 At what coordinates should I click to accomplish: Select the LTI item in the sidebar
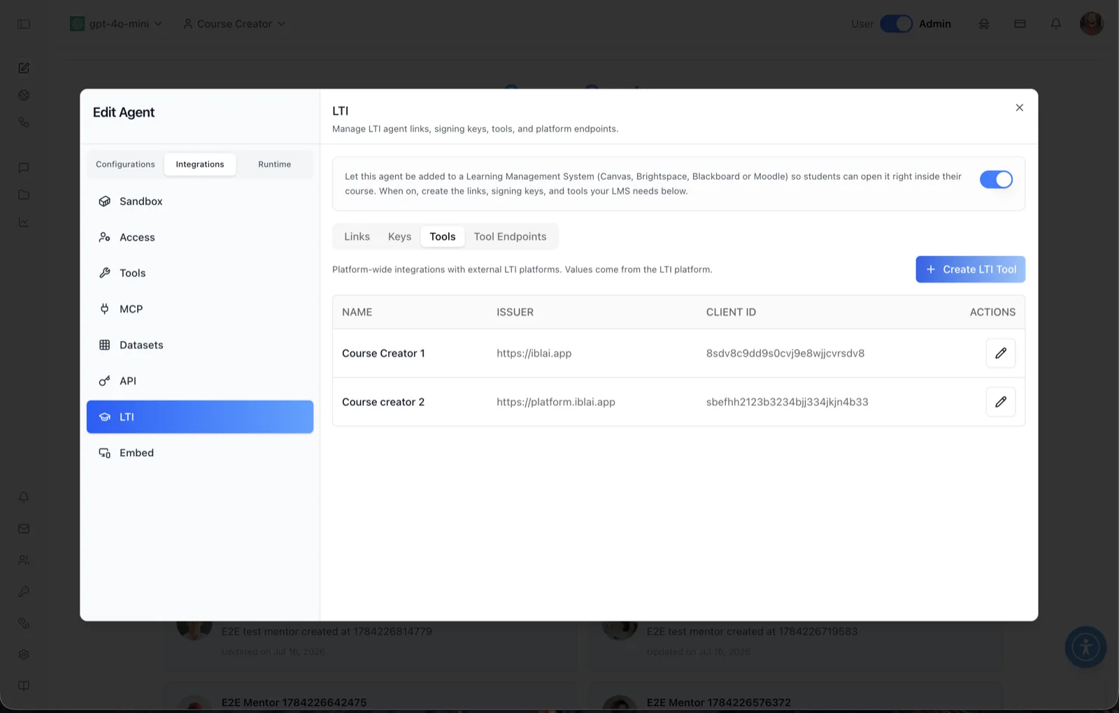tap(200, 417)
